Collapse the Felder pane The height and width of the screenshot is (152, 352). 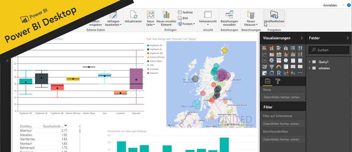(348, 38)
